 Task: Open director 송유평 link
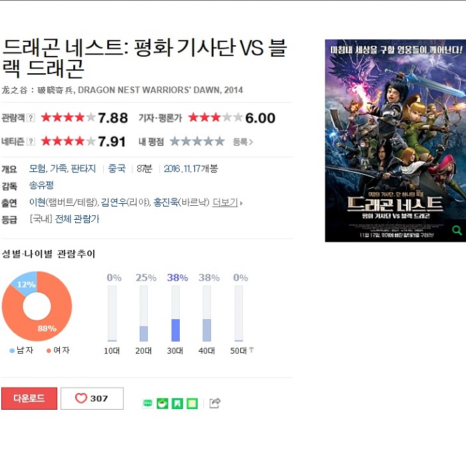41,185
